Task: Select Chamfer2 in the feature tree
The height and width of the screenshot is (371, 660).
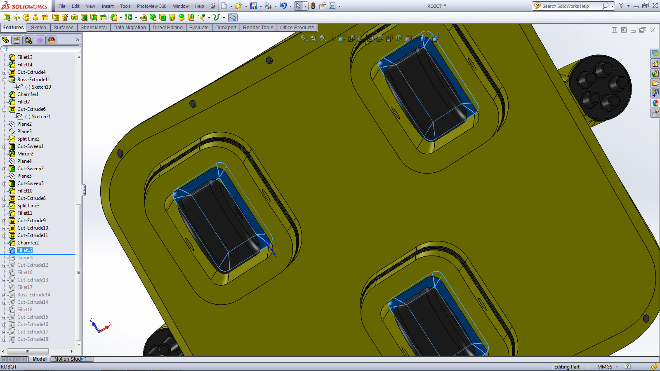Action: click(x=28, y=243)
